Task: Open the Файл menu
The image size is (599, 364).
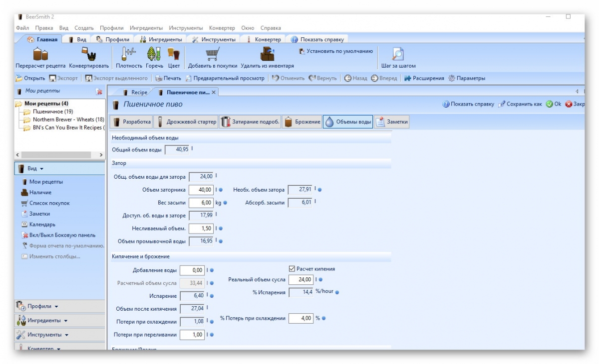Action: tap(22, 28)
